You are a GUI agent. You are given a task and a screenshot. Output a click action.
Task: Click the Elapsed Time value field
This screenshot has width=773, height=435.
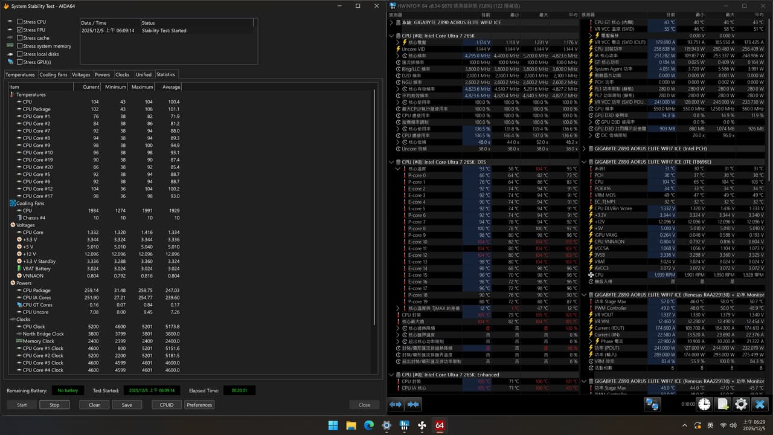point(239,390)
